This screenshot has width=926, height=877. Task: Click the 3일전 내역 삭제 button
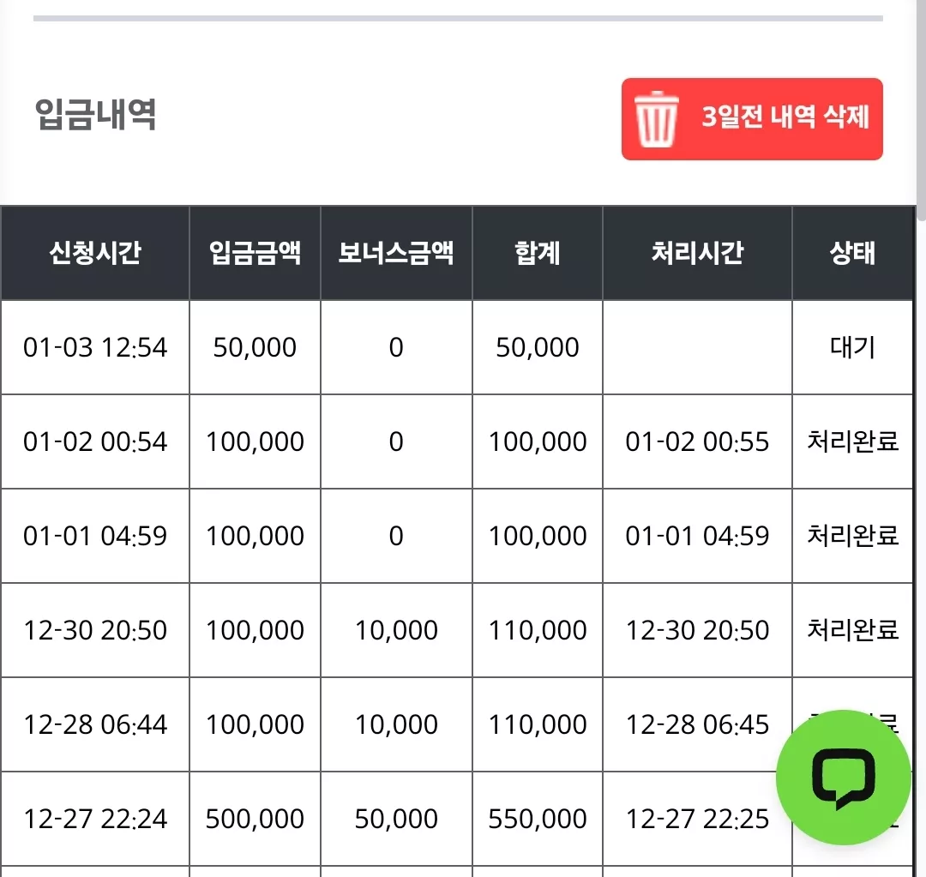[x=752, y=118]
